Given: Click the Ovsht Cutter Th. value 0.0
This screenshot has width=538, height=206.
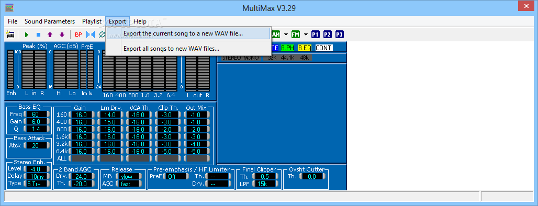Looking at the screenshot, I should click(312, 177).
